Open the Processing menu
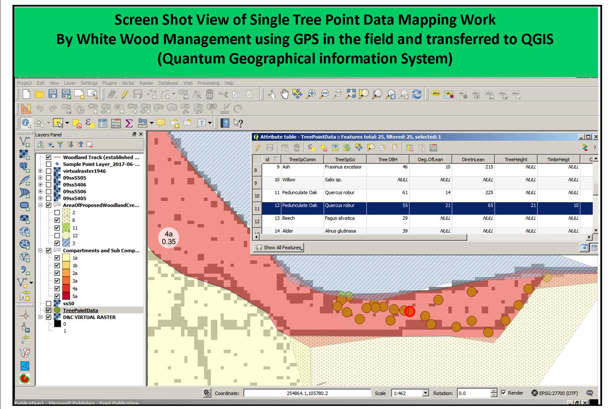The image size is (608, 409). 208,83
